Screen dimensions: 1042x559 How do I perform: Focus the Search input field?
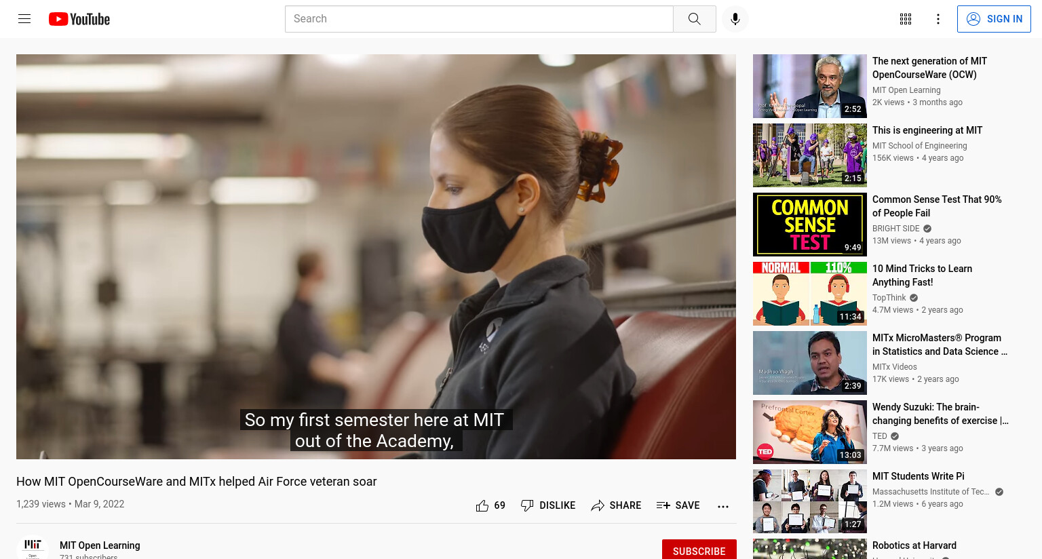tap(479, 19)
